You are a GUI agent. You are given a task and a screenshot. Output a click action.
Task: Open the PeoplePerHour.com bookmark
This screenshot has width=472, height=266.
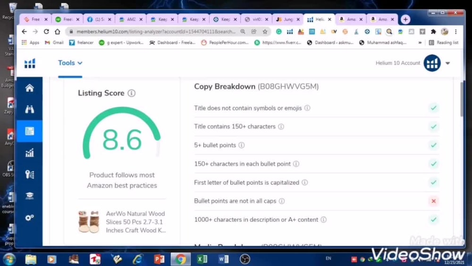click(225, 43)
